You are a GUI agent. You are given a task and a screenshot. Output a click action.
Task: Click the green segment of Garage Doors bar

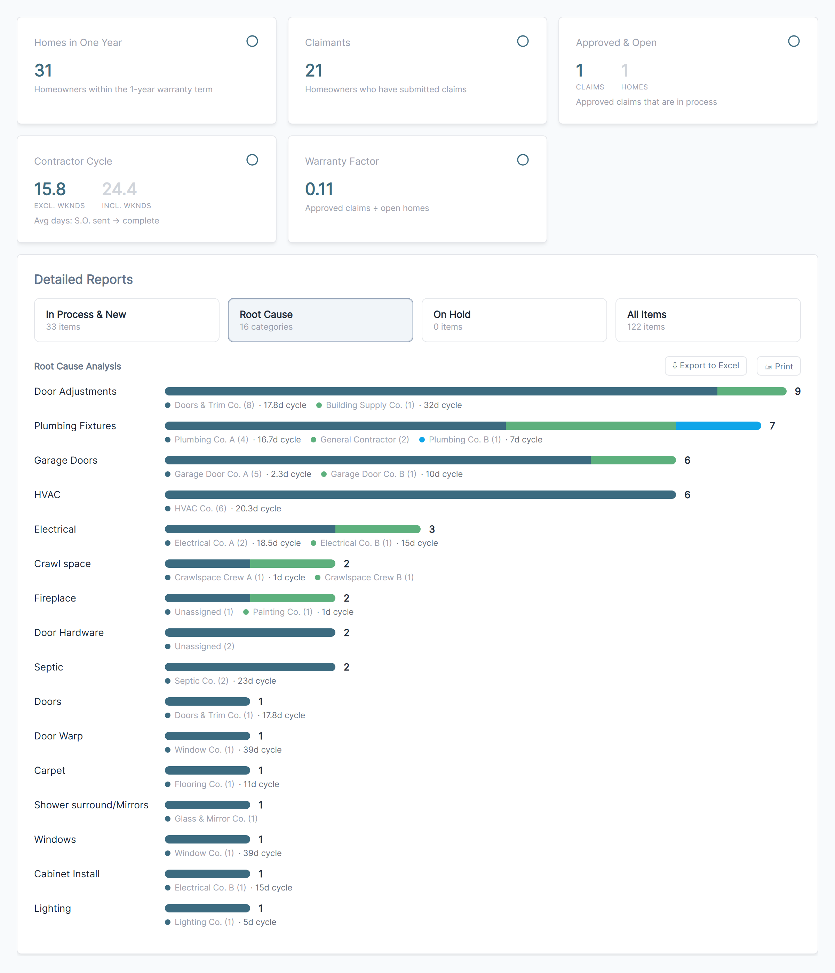point(633,460)
